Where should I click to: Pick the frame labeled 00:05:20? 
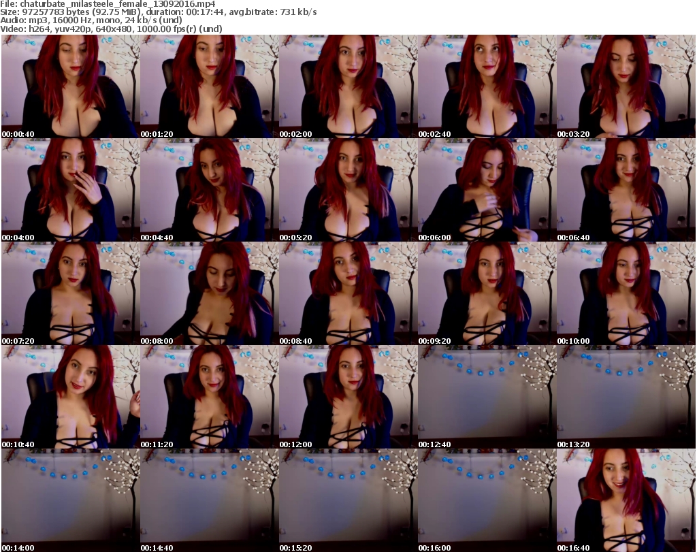pos(348,190)
